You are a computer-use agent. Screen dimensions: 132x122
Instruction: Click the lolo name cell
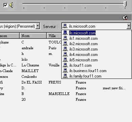[24, 59]
